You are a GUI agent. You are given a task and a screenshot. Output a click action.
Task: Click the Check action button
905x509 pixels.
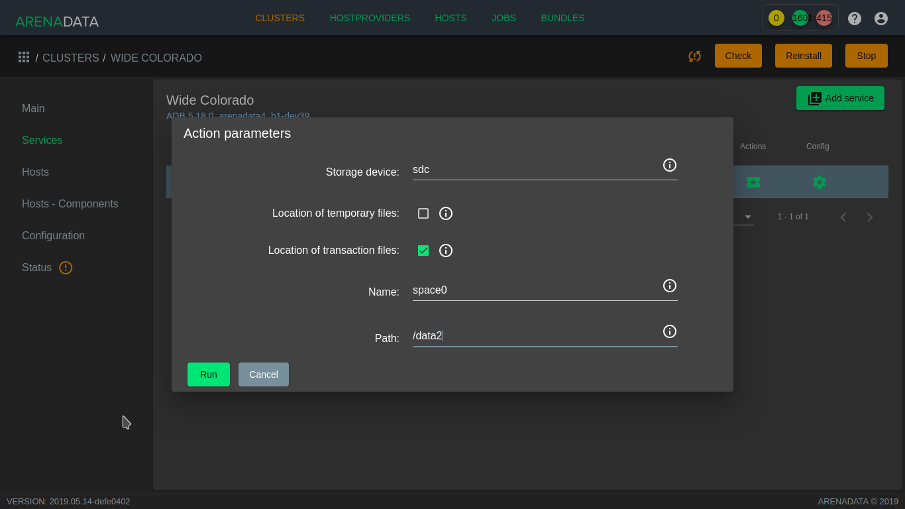pos(738,56)
